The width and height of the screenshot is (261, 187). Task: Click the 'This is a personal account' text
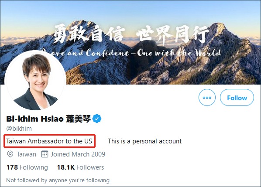[x=144, y=141]
